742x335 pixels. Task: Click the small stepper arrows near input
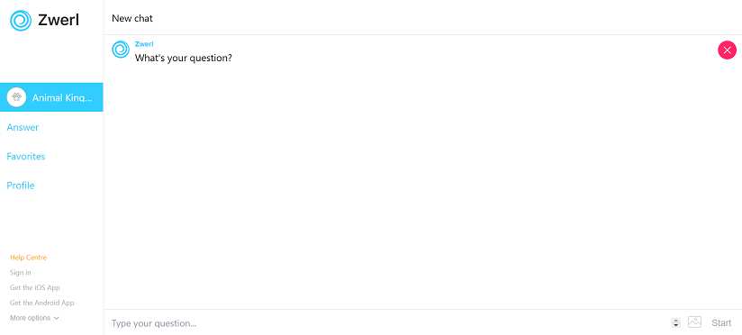coord(675,322)
